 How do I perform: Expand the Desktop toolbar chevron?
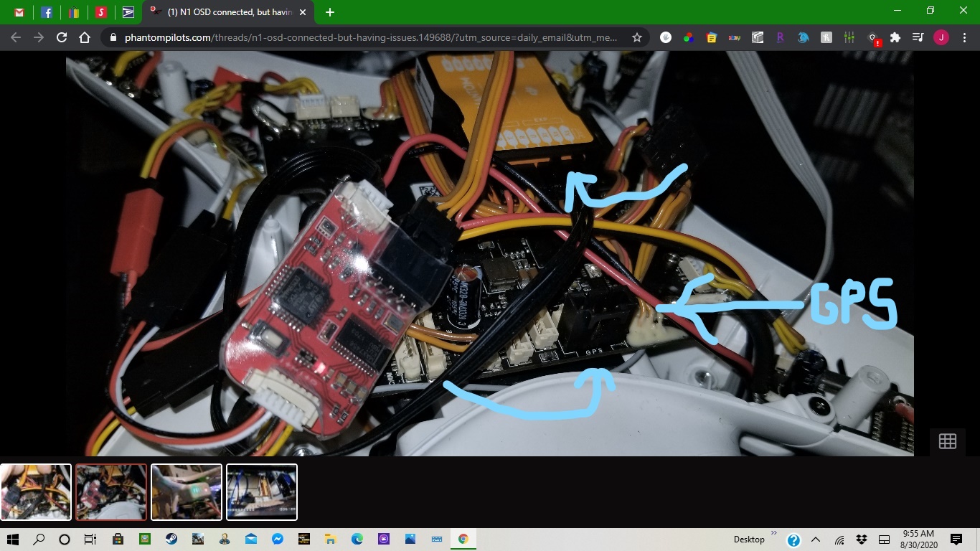click(774, 533)
